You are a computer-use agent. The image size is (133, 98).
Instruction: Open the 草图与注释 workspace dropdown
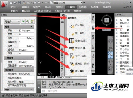(66, 3)
